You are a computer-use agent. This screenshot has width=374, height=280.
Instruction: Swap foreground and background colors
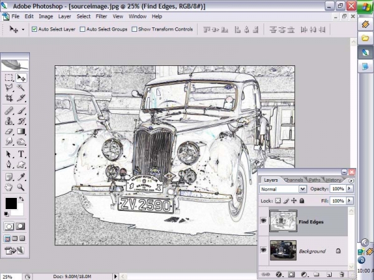[21, 198]
